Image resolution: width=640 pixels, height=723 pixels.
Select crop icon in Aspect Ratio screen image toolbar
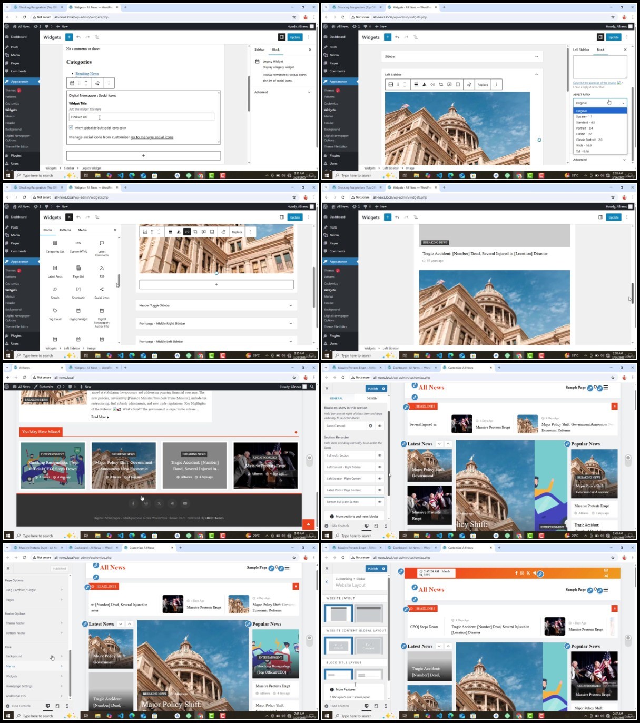tap(441, 84)
